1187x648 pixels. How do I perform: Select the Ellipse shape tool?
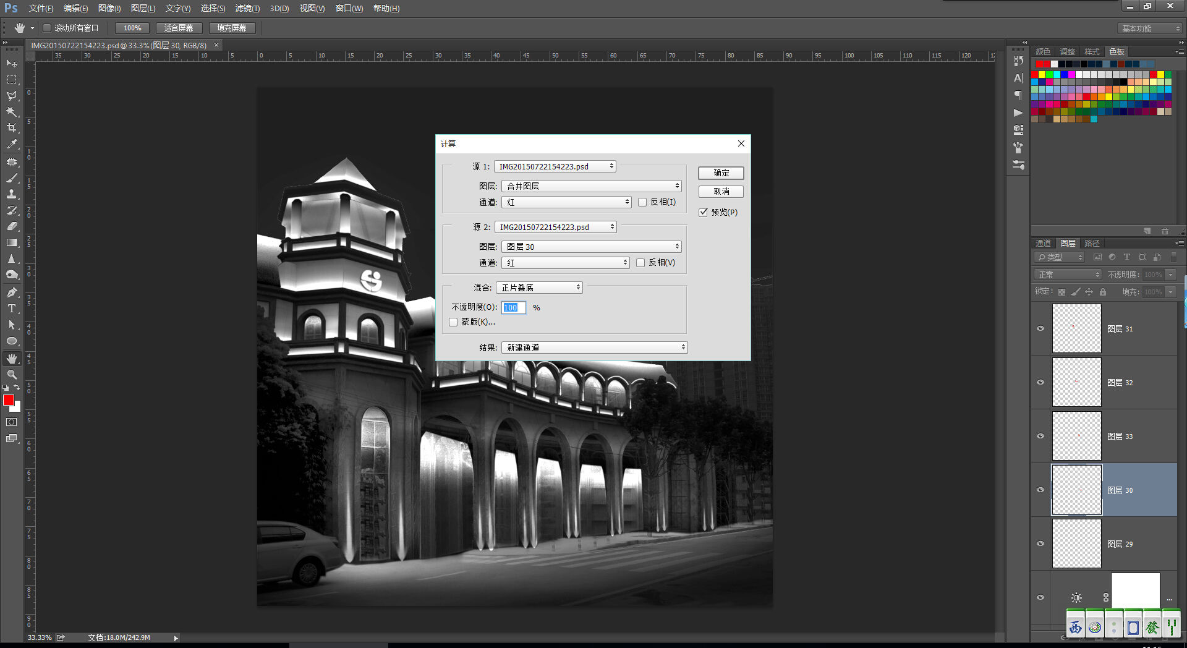12,341
